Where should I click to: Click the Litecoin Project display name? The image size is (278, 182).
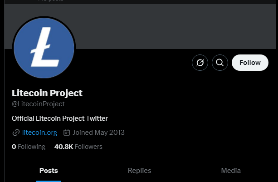(47, 93)
